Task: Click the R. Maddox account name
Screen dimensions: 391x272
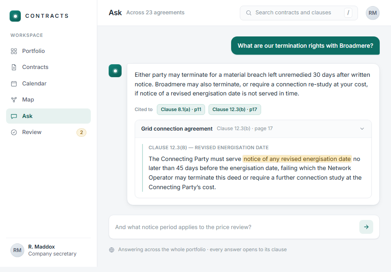Action: pos(41,247)
